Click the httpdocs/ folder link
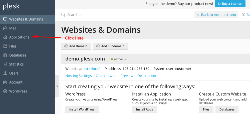This screenshot has height=114, width=250. [x=91, y=69]
